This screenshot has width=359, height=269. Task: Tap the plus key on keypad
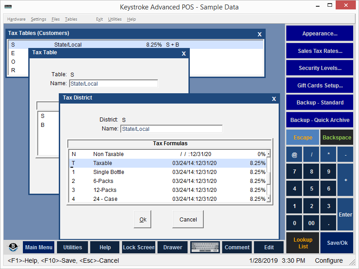pyautogui.click(x=345, y=180)
